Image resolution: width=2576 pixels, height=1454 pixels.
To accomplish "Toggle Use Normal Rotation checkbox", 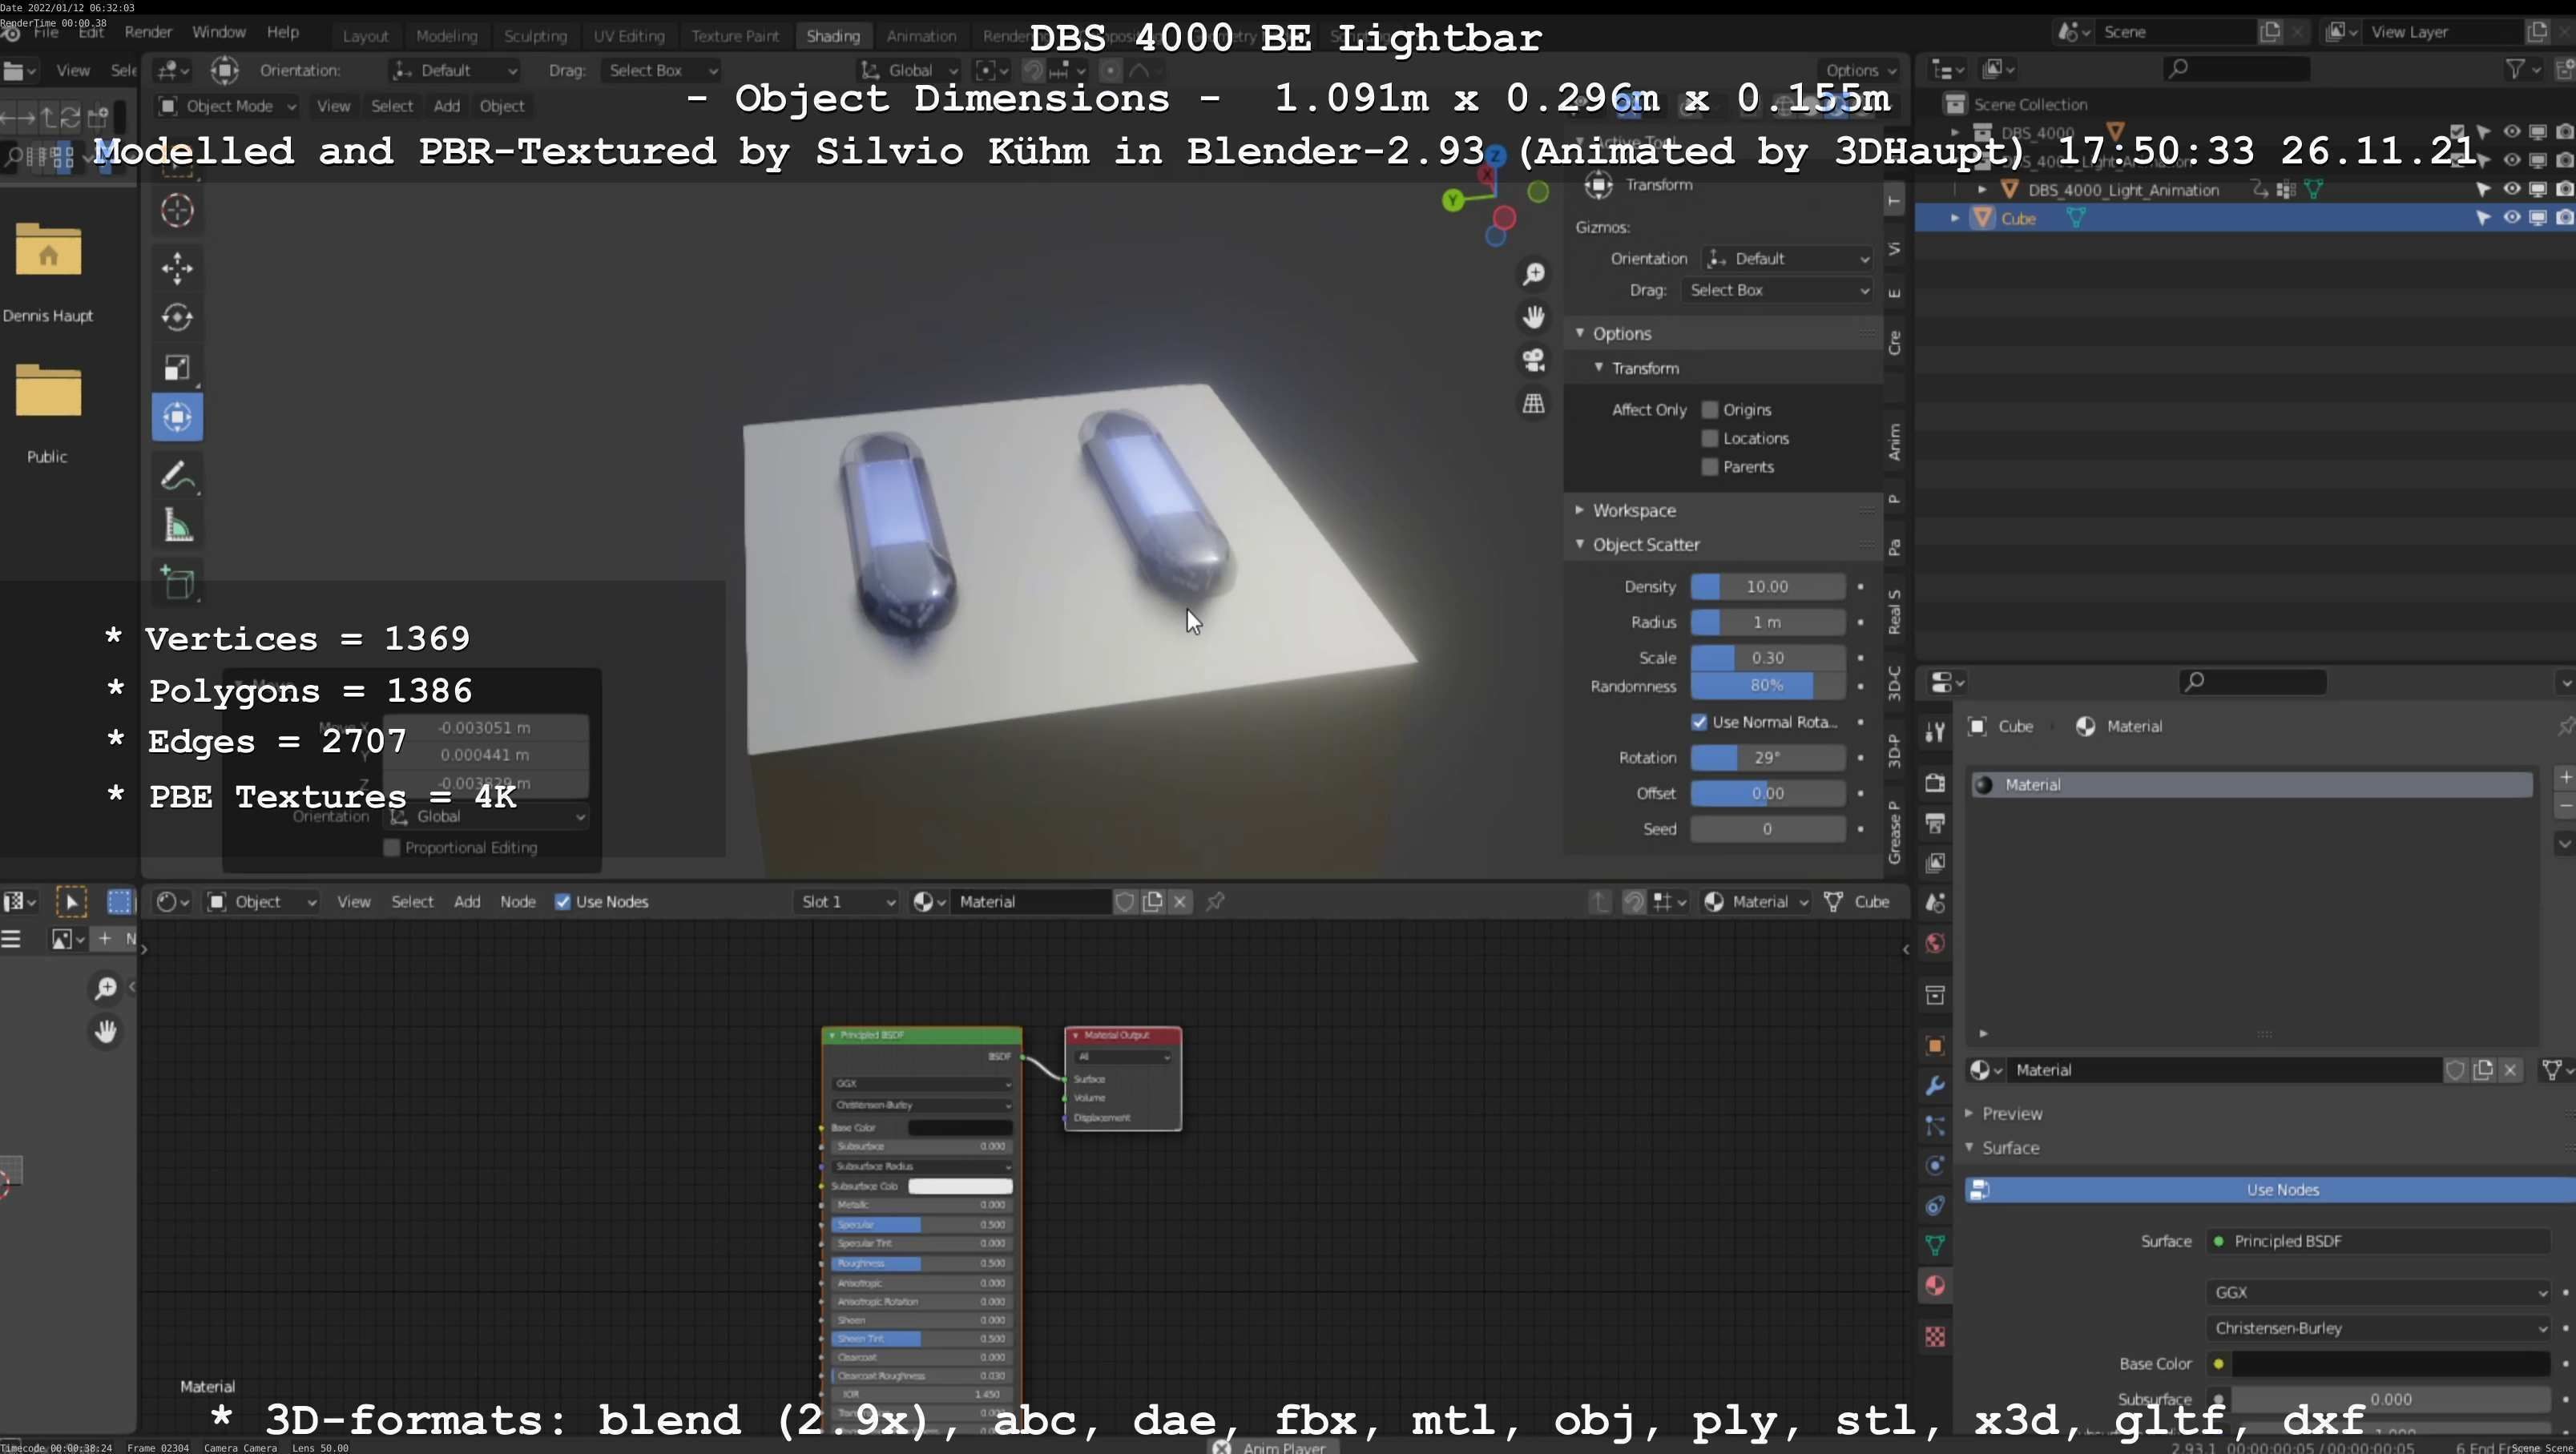I will point(1699,721).
